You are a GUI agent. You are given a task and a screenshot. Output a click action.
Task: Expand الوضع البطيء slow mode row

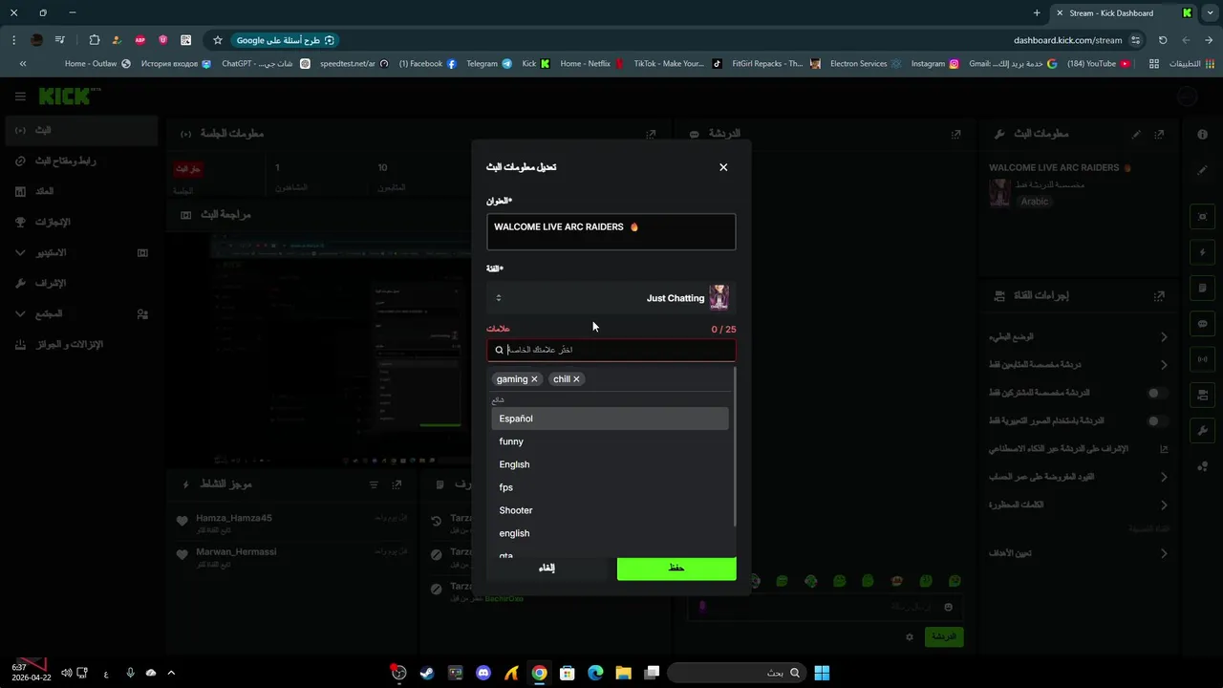click(1164, 337)
